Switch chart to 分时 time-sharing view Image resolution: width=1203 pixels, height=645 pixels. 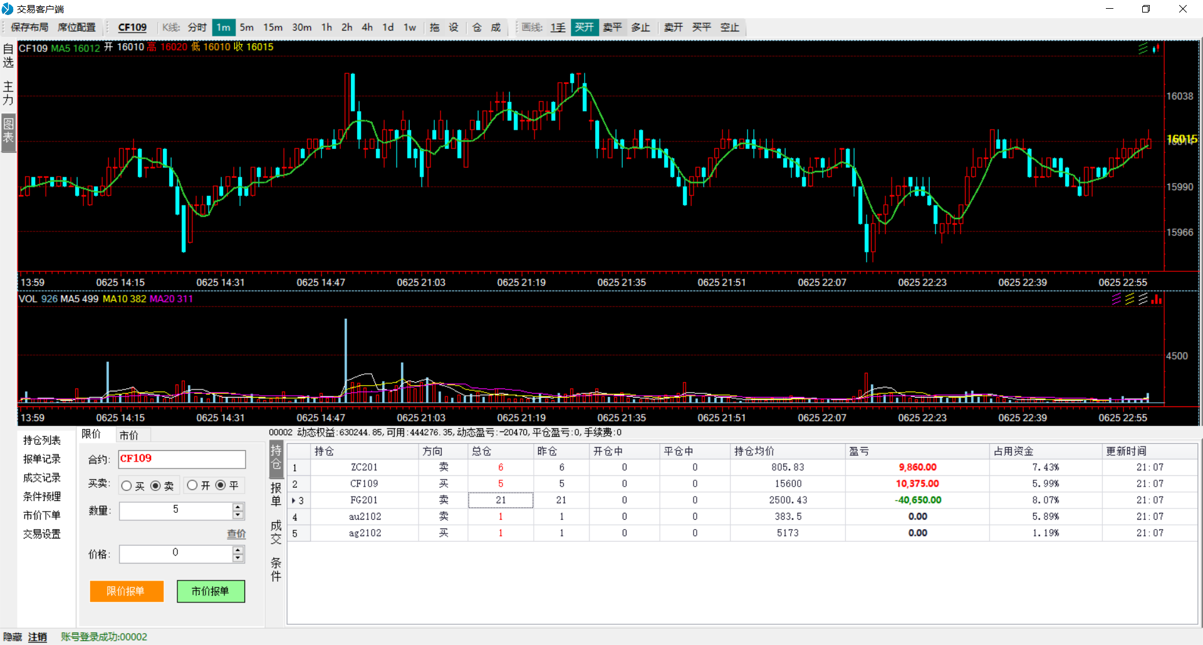pyautogui.click(x=197, y=28)
